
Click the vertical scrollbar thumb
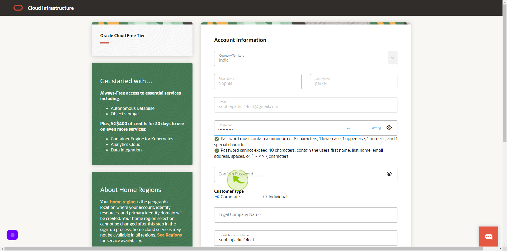pyautogui.click(x=505, y=73)
